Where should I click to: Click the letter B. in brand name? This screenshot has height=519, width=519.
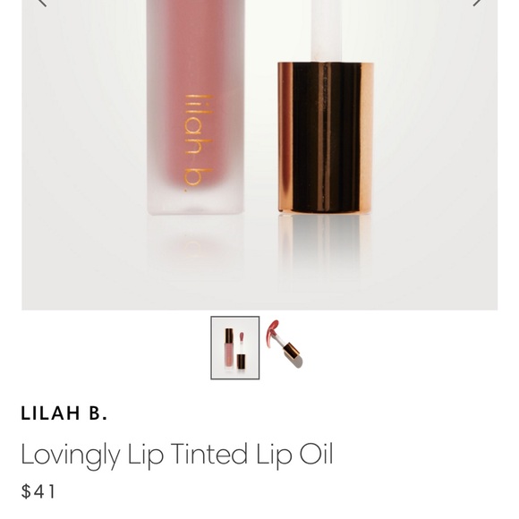point(98,413)
